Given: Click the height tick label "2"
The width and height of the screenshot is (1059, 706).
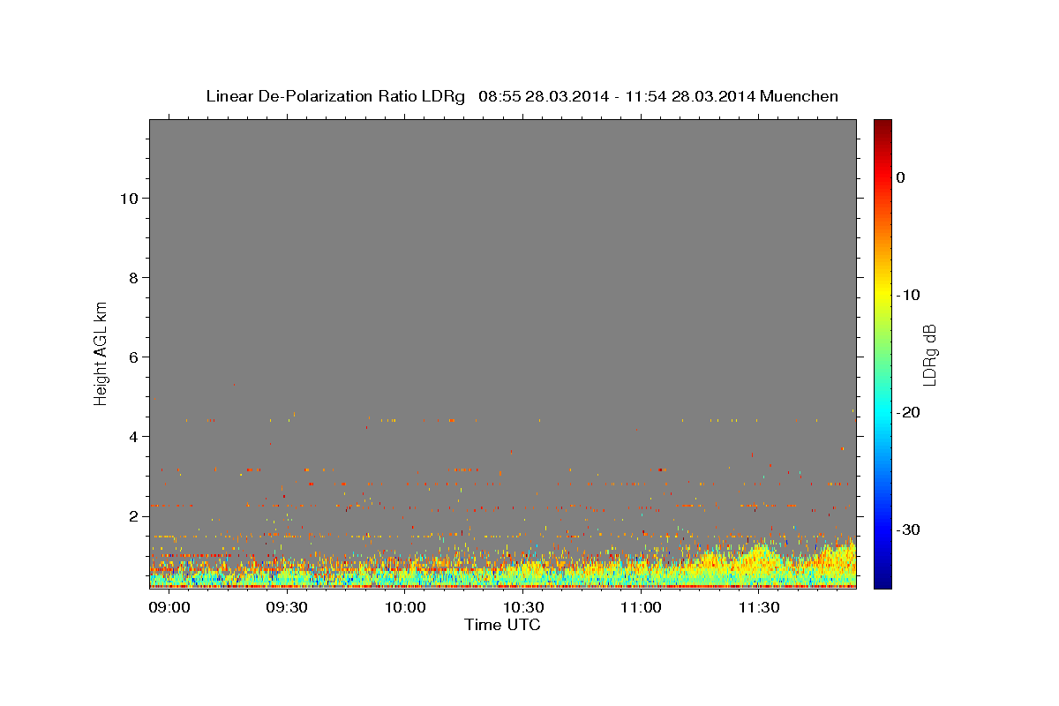Looking at the screenshot, I should point(134,515).
